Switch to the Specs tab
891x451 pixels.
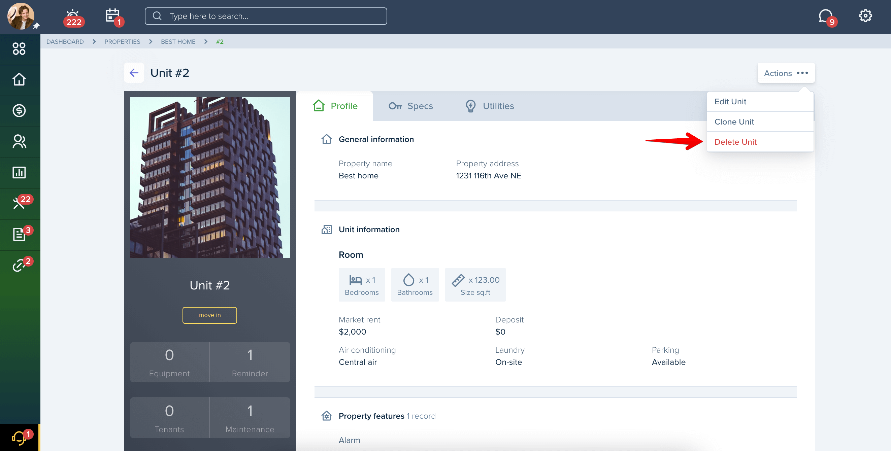click(x=410, y=106)
